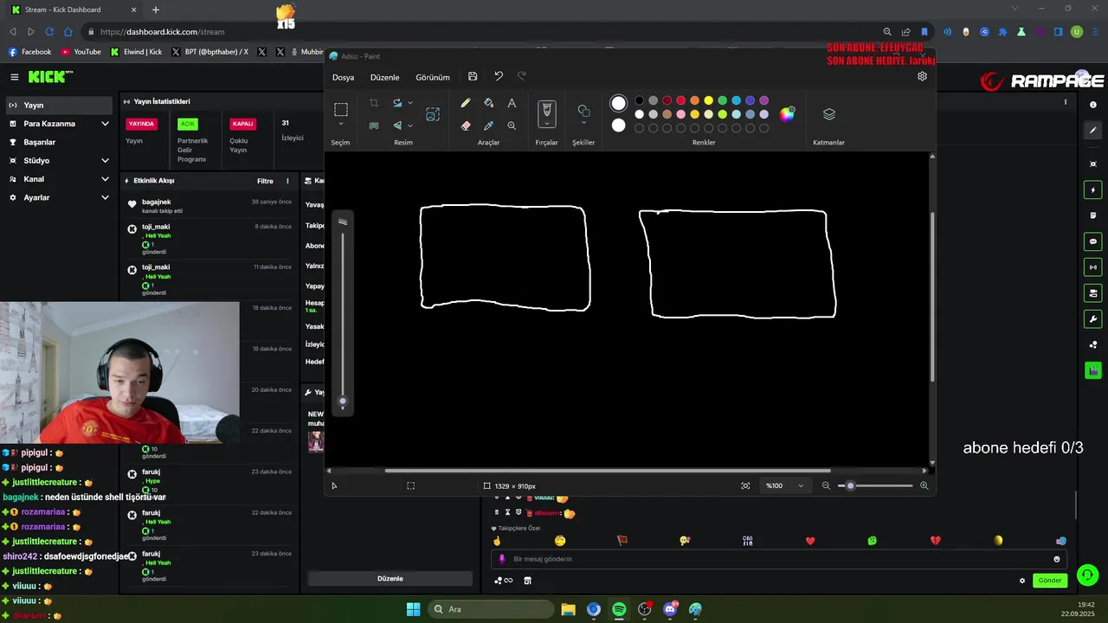Open Başarılar in Kick sidebar

pyautogui.click(x=57, y=142)
